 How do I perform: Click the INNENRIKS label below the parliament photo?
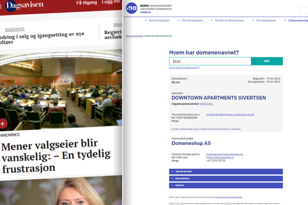coord(10,135)
